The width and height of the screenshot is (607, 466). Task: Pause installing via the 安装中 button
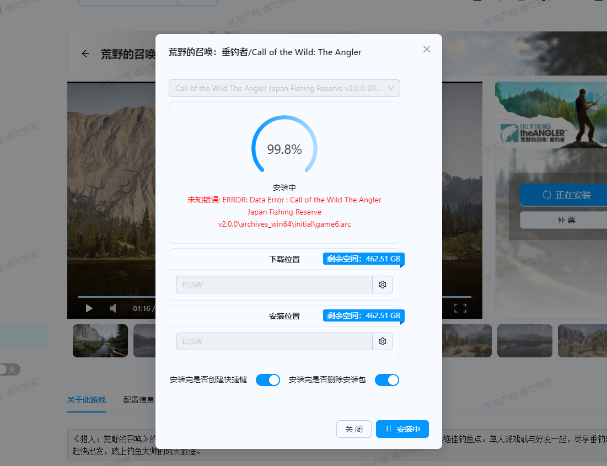(402, 429)
